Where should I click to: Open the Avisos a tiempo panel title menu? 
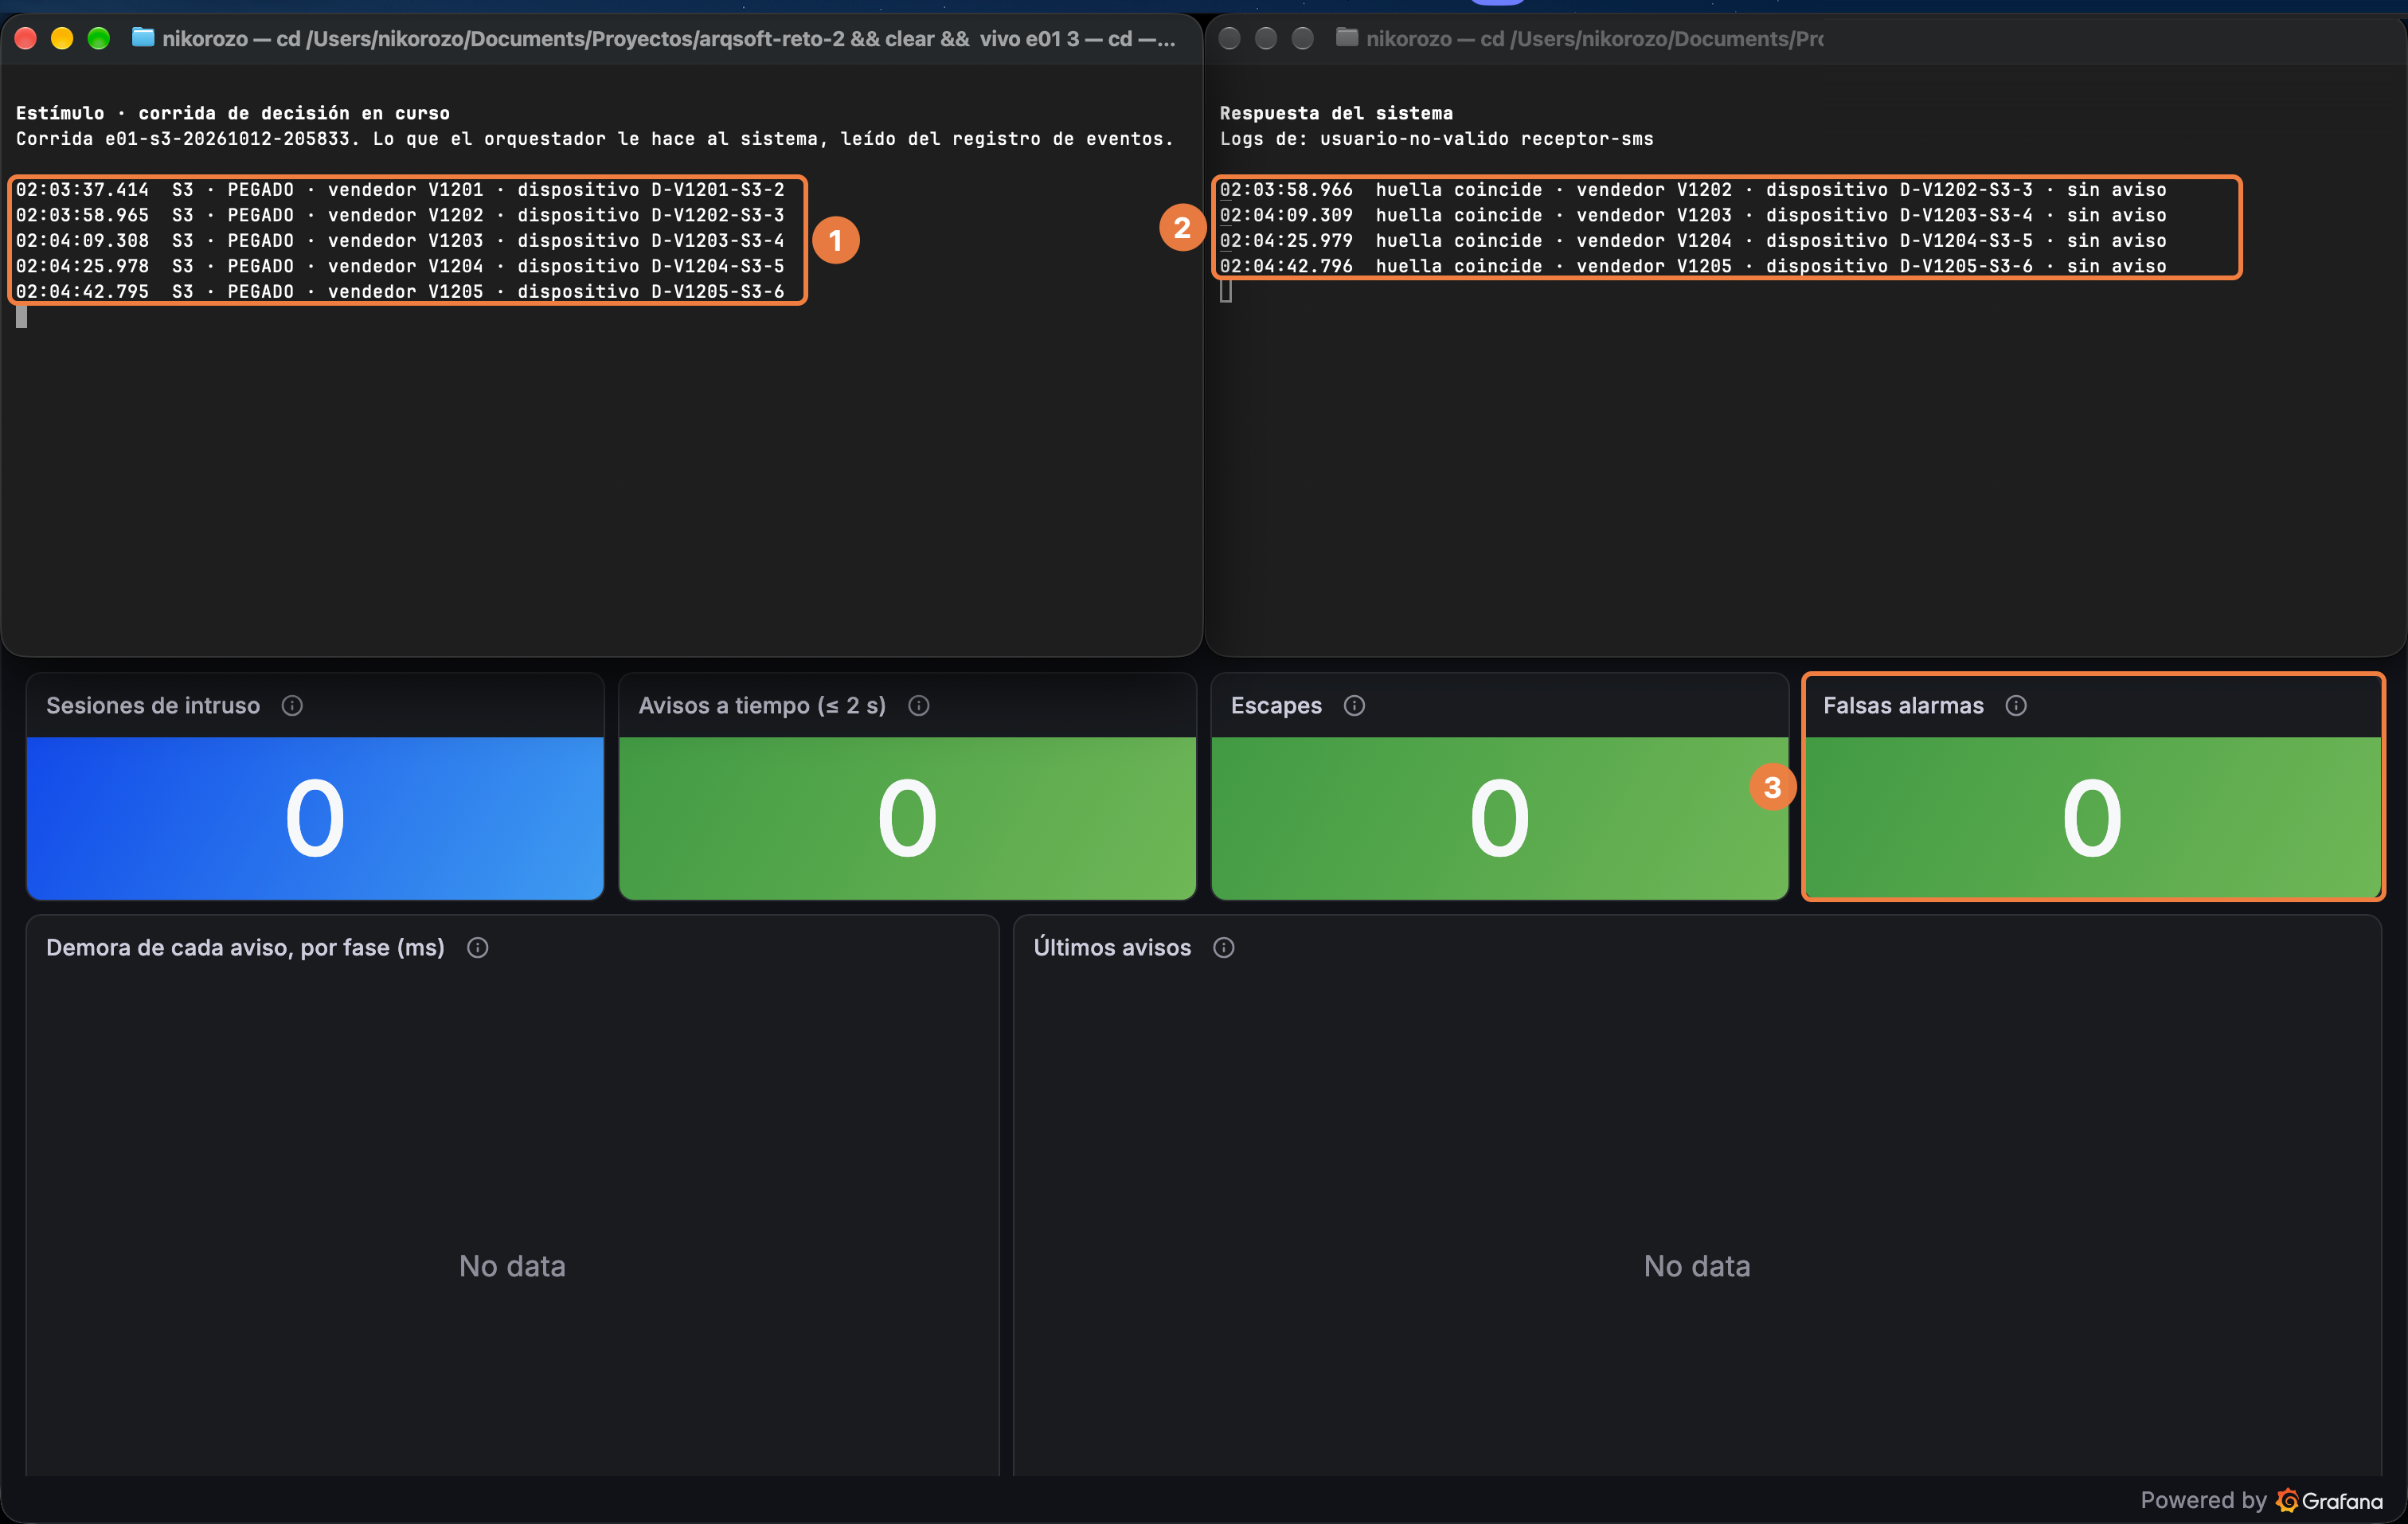[x=762, y=706]
